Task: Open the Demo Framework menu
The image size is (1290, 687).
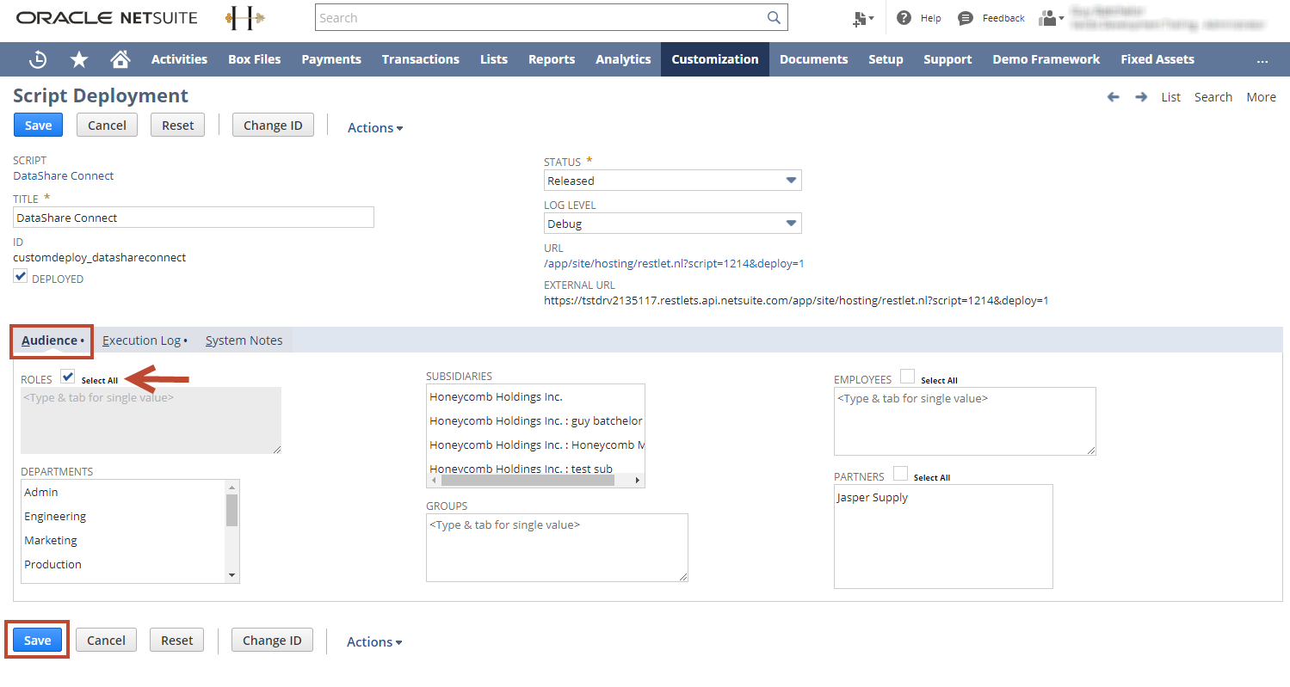Action: pos(1046,59)
